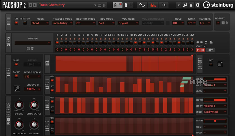
Task: Toggle MIDI note icon in top bar
Action: [x=185, y=5]
